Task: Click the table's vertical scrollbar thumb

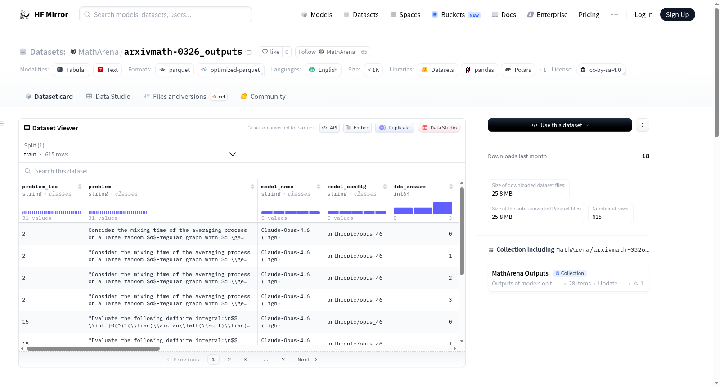Action: point(462,231)
